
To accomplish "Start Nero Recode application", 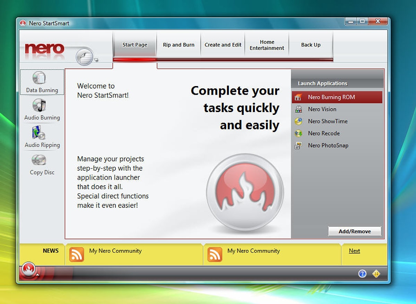I will [x=323, y=133].
